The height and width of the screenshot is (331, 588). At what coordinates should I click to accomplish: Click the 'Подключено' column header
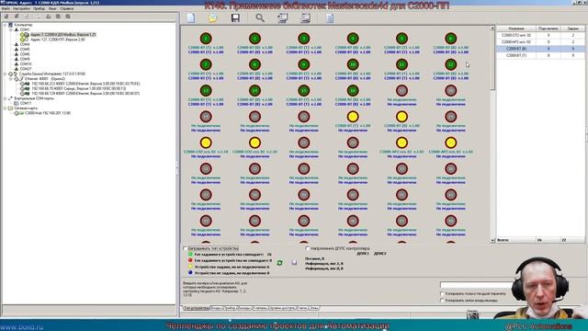point(548,29)
